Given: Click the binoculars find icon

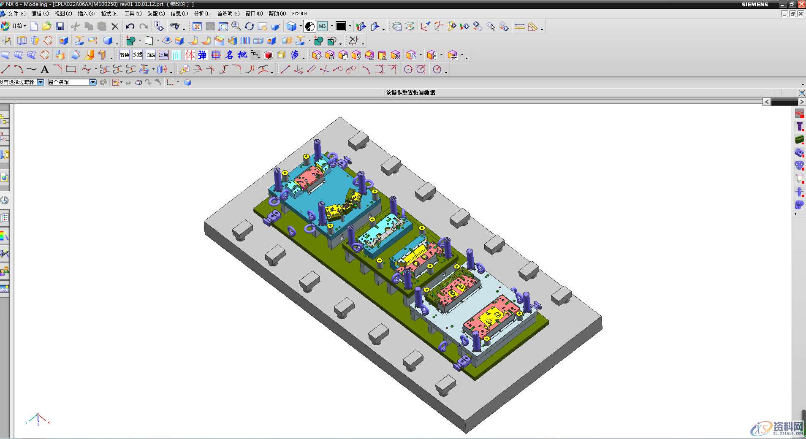Looking at the screenshot, I should (x=174, y=27).
